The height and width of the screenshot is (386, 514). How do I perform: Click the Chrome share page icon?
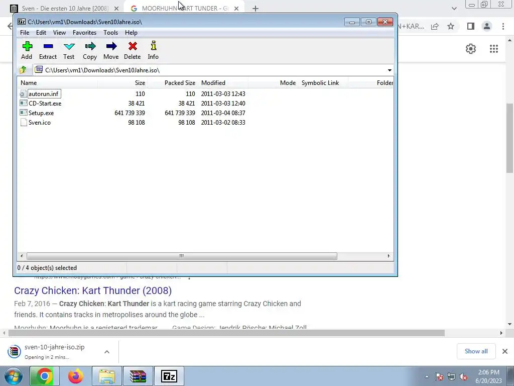(x=435, y=26)
